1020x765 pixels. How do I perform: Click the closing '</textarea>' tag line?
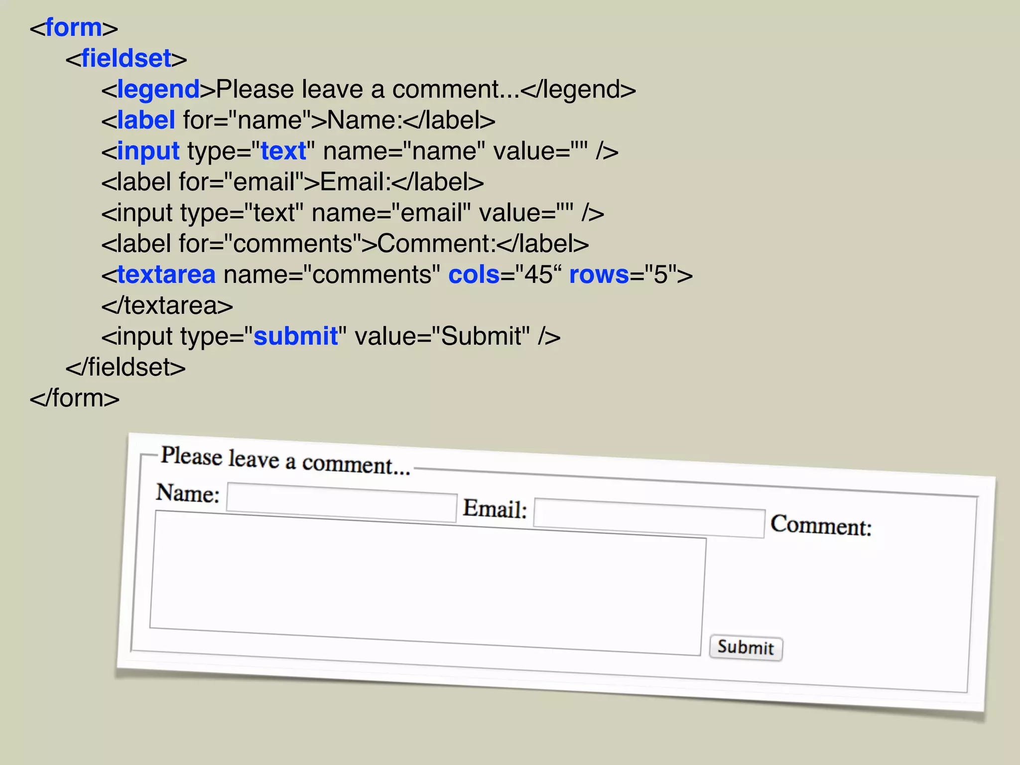tap(167, 306)
